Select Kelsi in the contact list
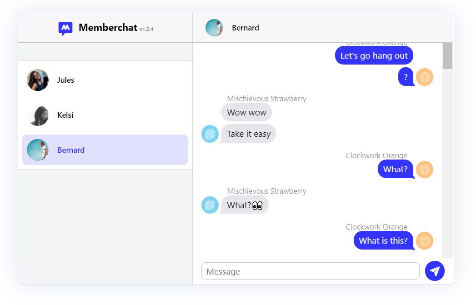Viewport: 476px width, 305px height. pos(105,115)
